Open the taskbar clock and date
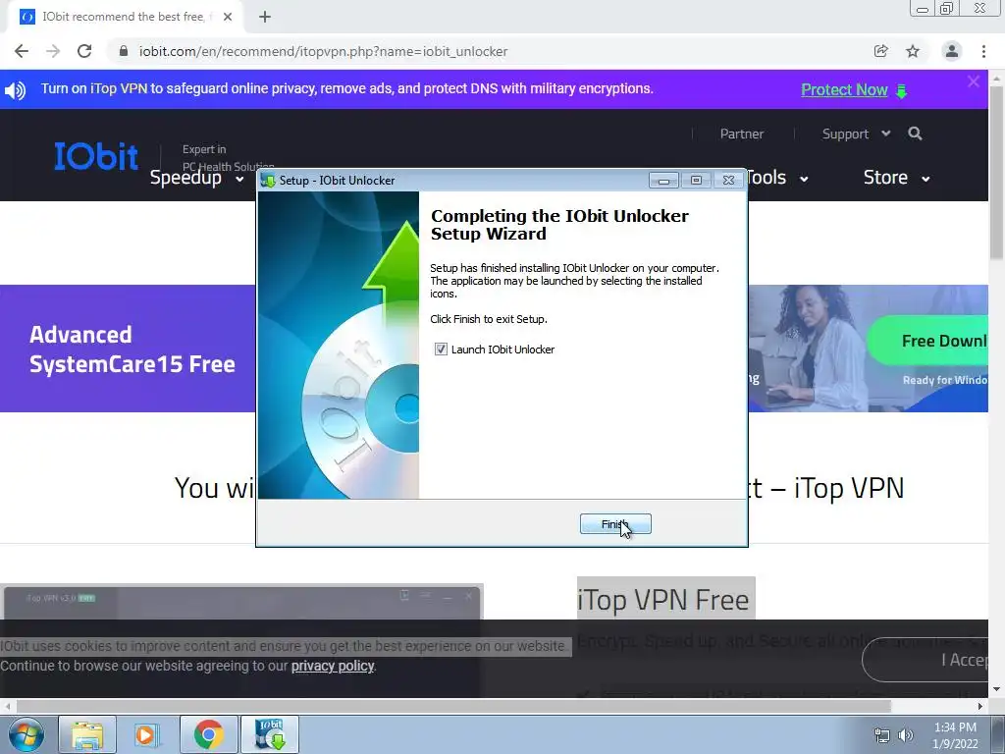Screen dimensions: 1005x754 point(955,735)
